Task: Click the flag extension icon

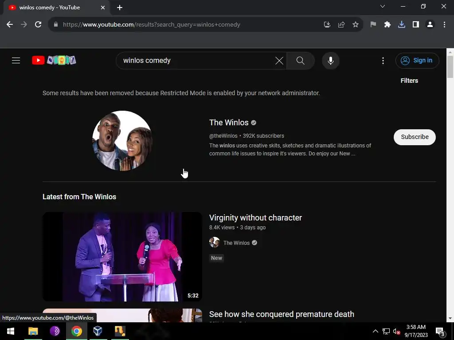Action: pyautogui.click(x=373, y=25)
